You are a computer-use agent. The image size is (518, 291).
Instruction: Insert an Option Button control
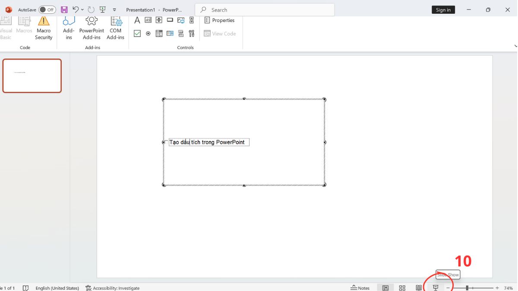pos(148,34)
